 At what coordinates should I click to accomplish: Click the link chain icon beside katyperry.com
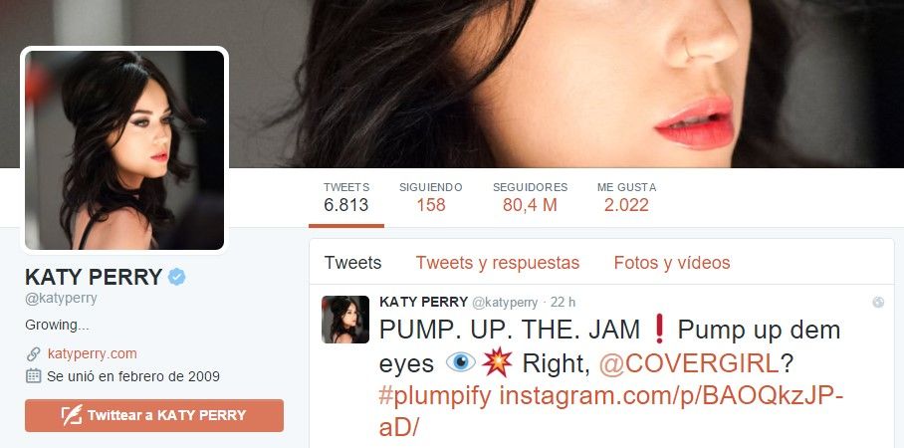click(34, 353)
